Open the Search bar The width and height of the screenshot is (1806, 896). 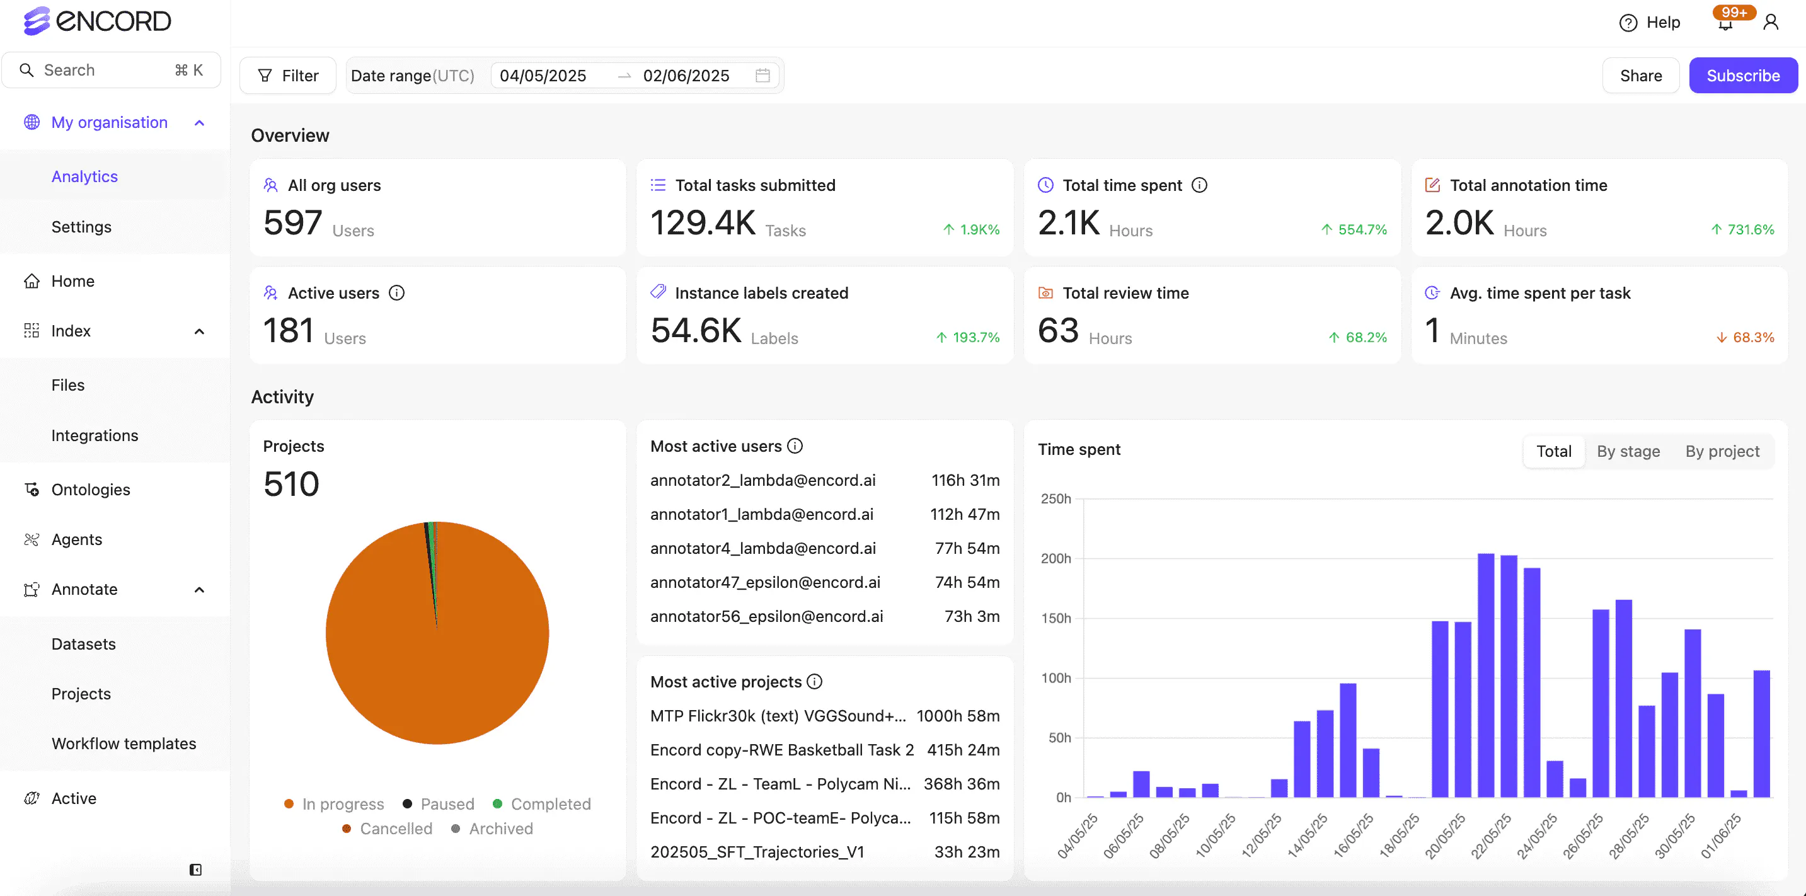(112, 69)
